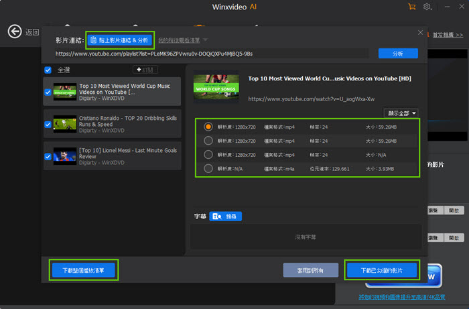Click the back arrow icon

[x=15, y=32]
